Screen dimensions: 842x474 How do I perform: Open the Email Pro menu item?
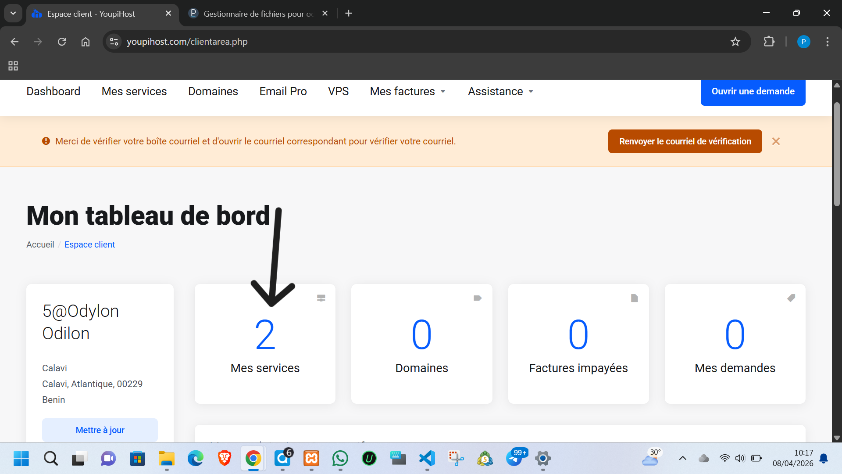(283, 91)
